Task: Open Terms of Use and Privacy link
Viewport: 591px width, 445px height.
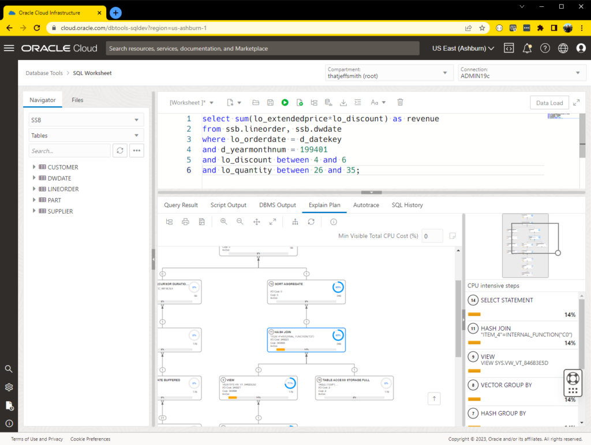Action: (37, 439)
